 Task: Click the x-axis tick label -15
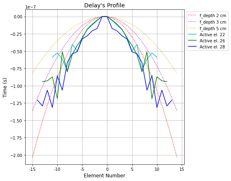tap(33, 169)
